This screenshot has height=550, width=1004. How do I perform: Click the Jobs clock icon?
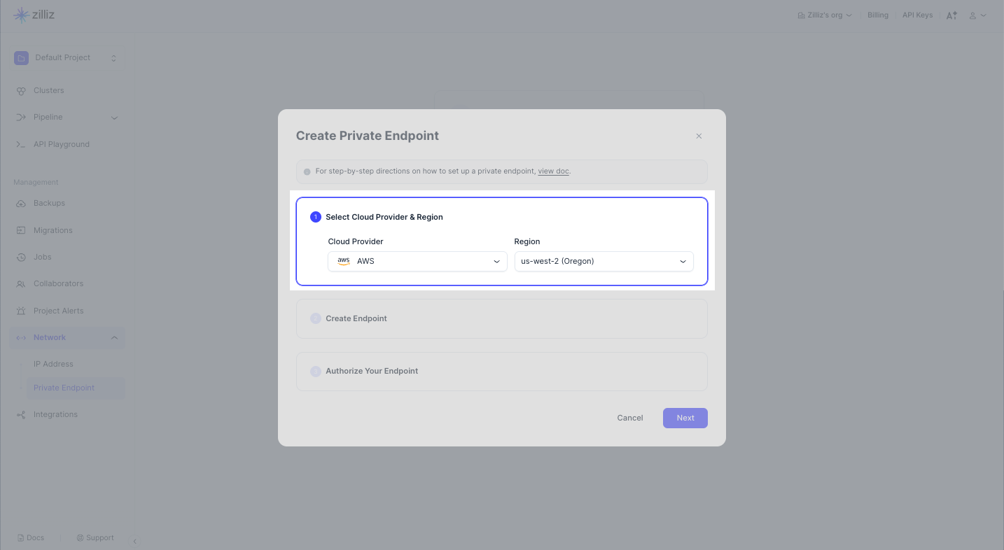click(x=21, y=258)
